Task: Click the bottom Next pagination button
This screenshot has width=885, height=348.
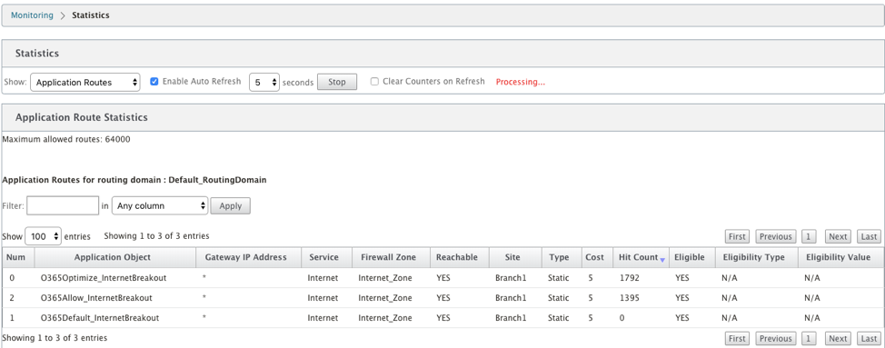Action: click(838, 338)
